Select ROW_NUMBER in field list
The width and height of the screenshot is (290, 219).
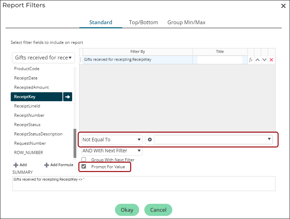(28, 153)
